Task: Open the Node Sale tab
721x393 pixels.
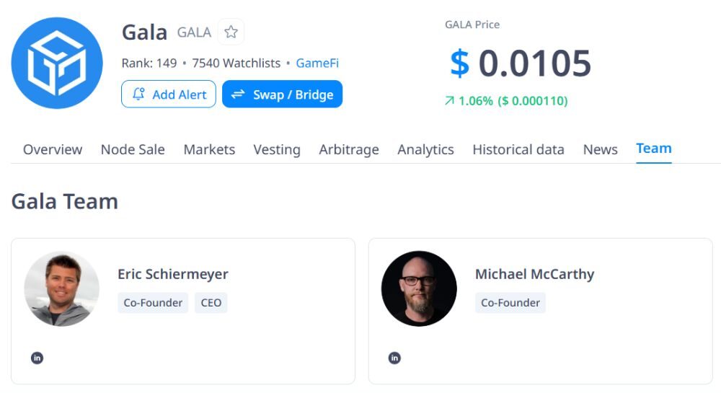Action: coord(133,149)
